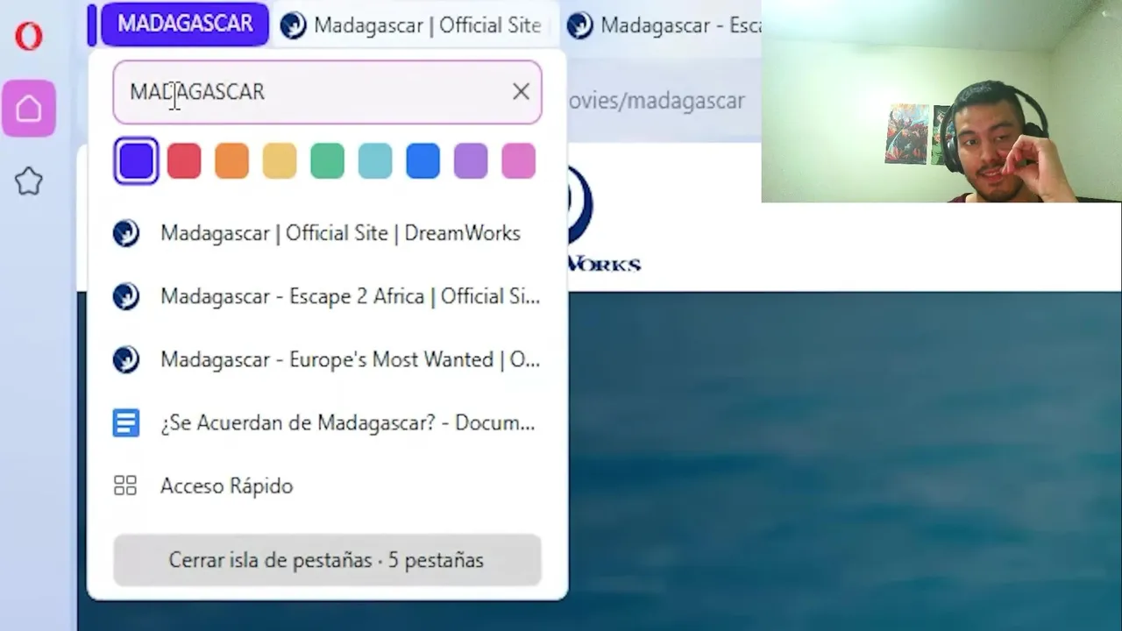Pick the light teal island color
The width and height of the screenshot is (1122, 631).
click(375, 161)
